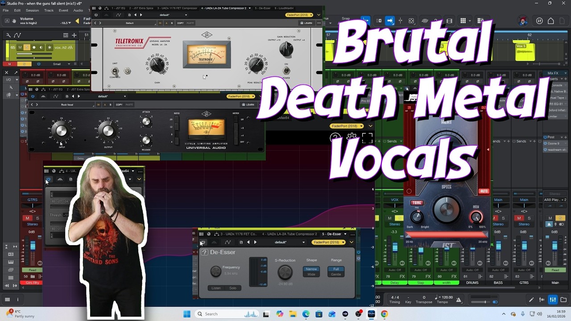
Task: Open the Edit menu
Action: (17, 10)
